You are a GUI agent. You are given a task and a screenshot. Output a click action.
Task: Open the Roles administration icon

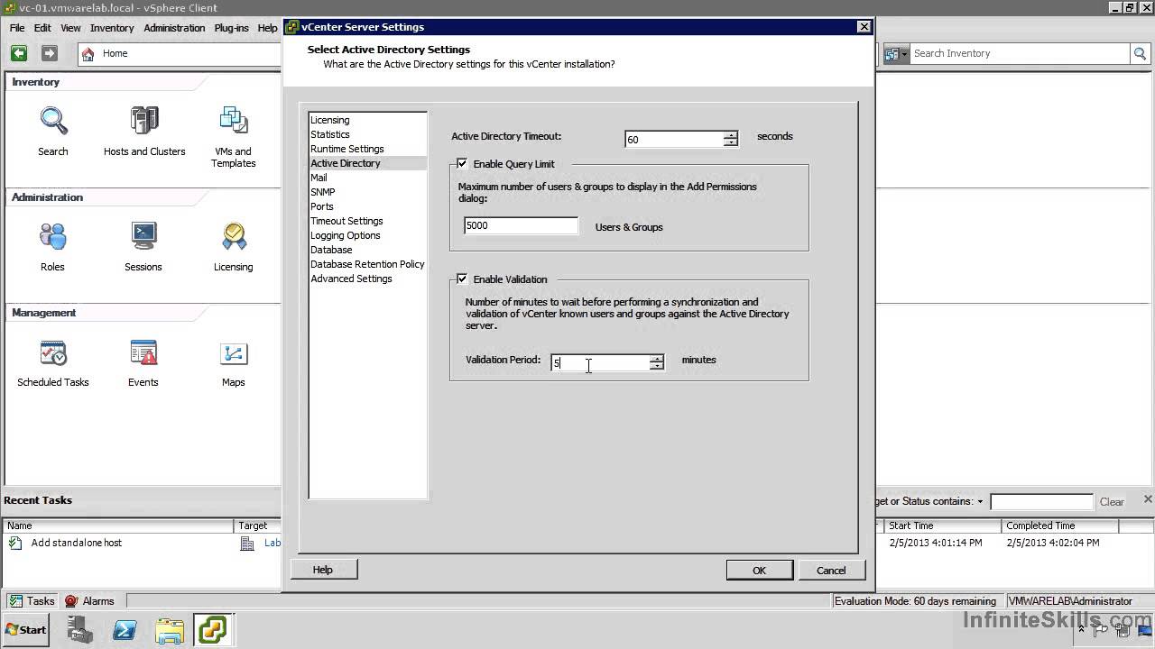click(53, 235)
